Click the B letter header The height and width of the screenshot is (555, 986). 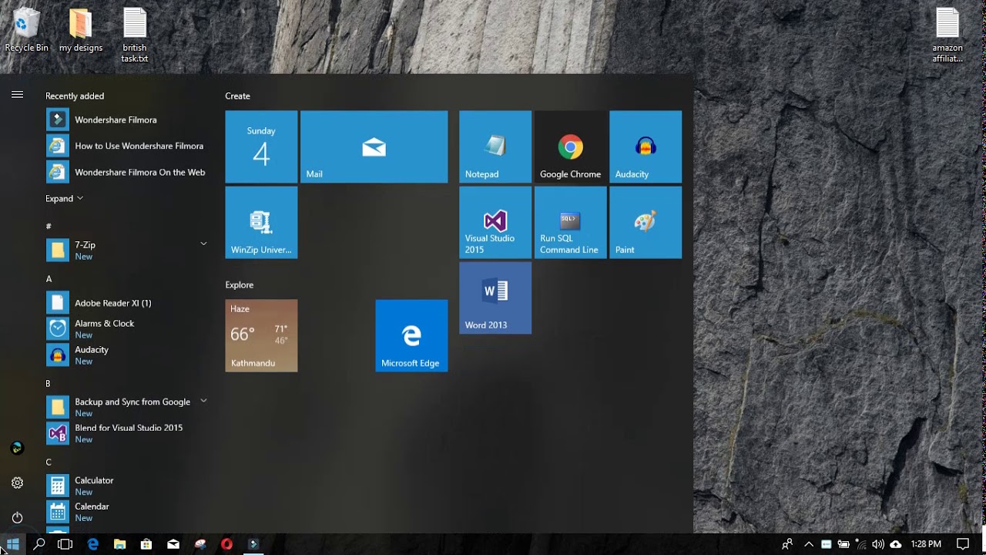[49, 383]
